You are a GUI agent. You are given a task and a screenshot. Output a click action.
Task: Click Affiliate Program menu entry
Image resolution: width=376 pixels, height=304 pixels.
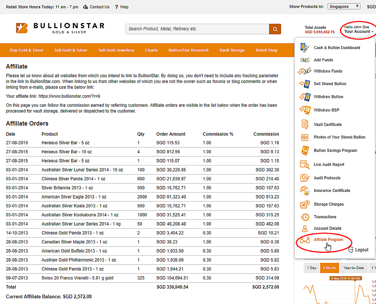point(328,240)
